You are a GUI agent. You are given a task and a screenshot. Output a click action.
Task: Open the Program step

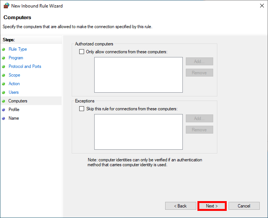coord(16,58)
